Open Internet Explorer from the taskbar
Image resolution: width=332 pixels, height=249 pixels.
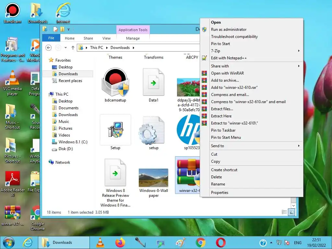pos(28,243)
